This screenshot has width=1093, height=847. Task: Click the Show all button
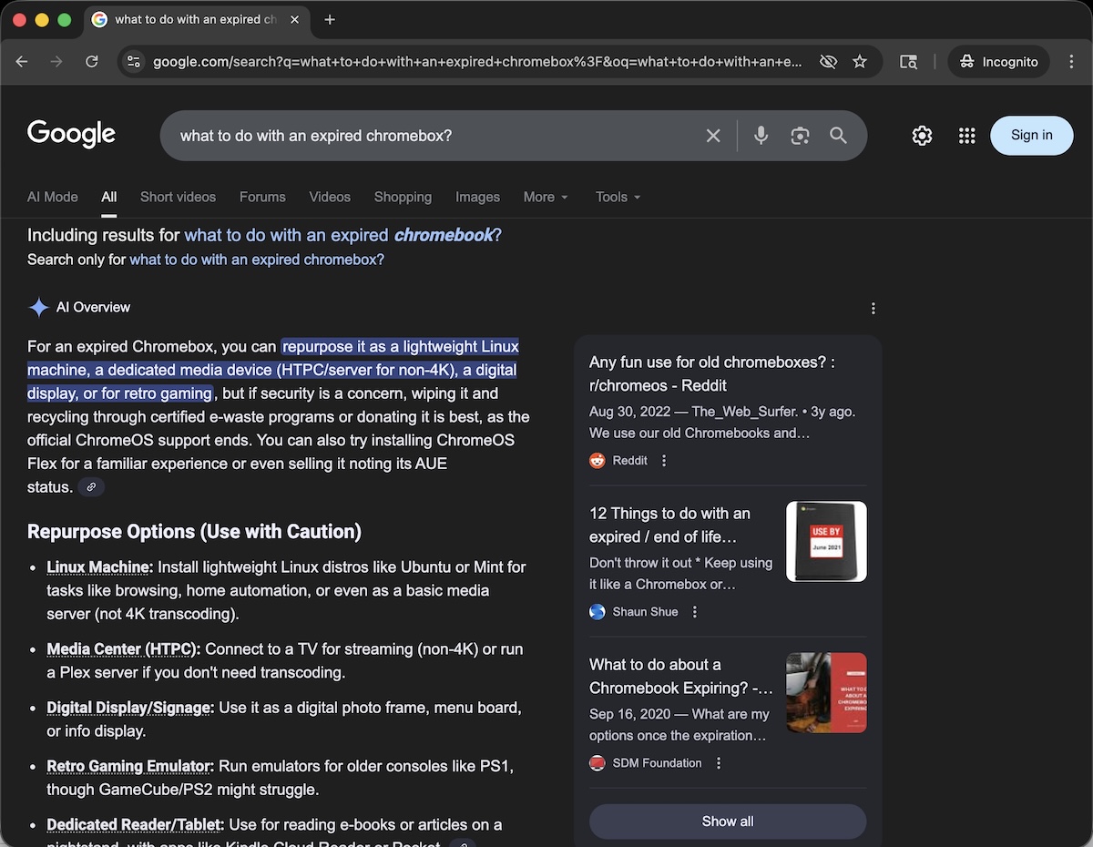click(x=727, y=821)
